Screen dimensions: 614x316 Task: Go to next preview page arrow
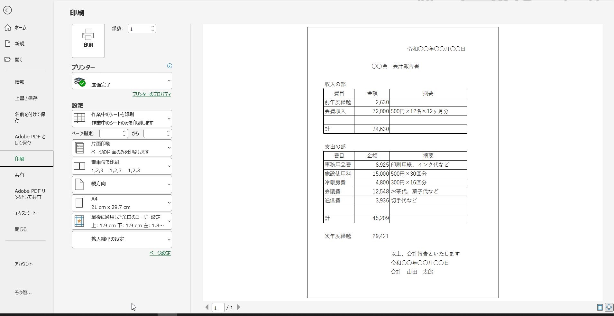pos(239,307)
